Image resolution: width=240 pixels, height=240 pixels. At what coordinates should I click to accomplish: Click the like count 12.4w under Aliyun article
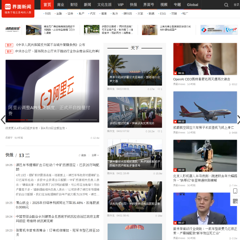pos(95,138)
